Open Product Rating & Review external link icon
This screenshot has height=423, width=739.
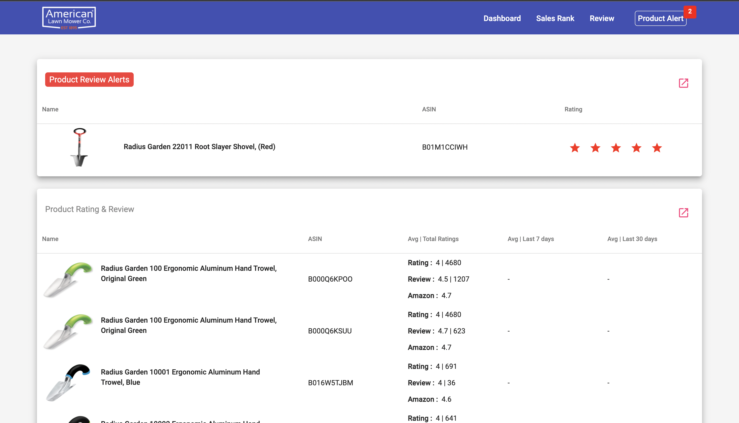coord(684,213)
